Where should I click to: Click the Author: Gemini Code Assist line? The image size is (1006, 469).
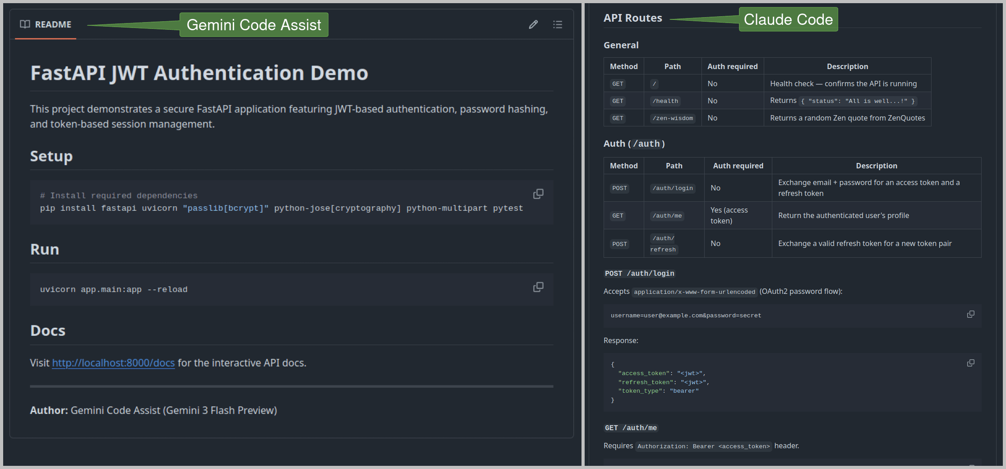153,410
